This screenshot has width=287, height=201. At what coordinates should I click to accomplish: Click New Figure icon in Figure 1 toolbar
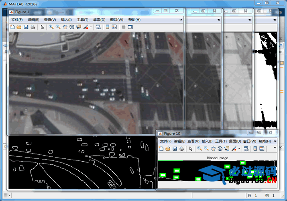(12, 27)
